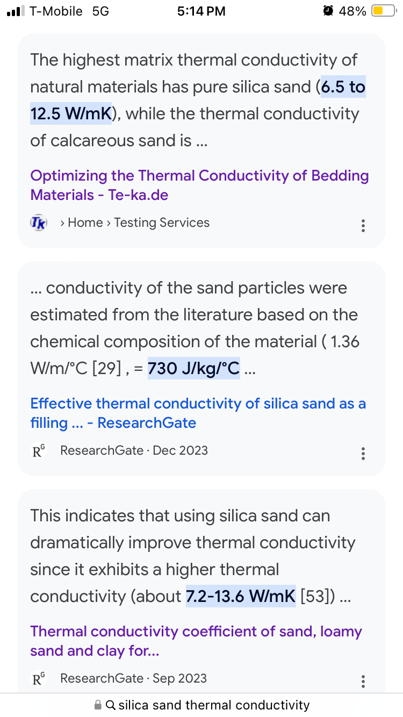
Task: Tap ResearchGate favicon on Sep 2023 result
Action: [x=39, y=678]
